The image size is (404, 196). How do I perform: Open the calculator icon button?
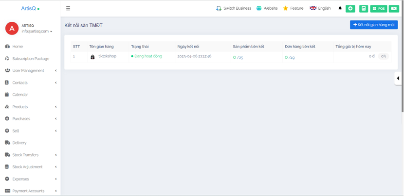pyautogui.click(x=364, y=8)
